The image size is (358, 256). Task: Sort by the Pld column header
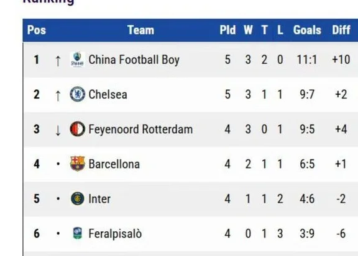(227, 30)
